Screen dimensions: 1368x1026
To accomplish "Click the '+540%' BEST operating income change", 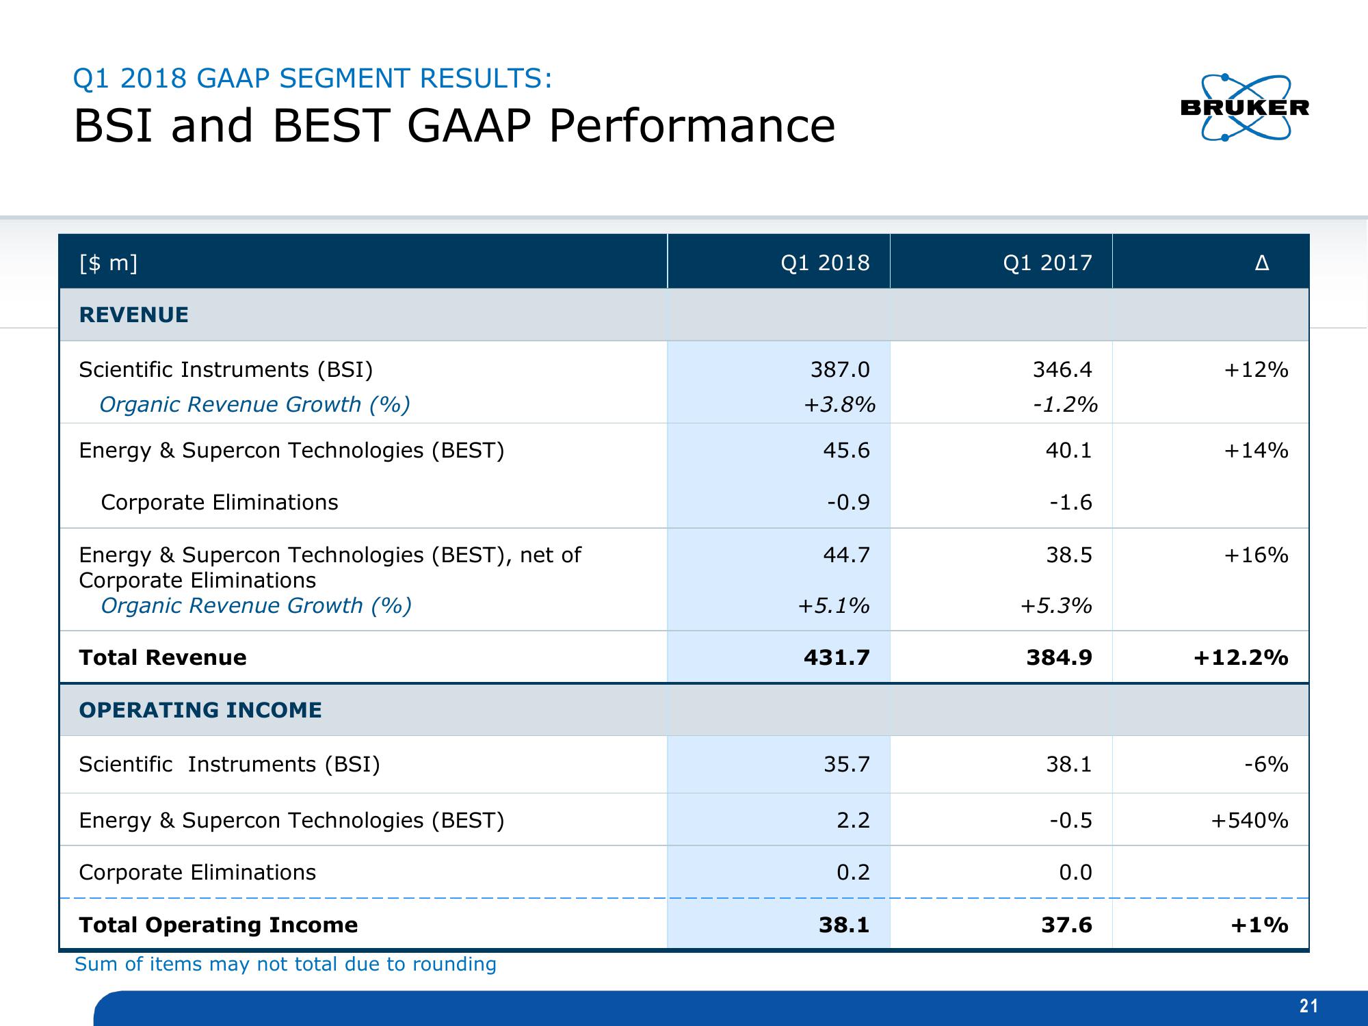I will 1250,820.
